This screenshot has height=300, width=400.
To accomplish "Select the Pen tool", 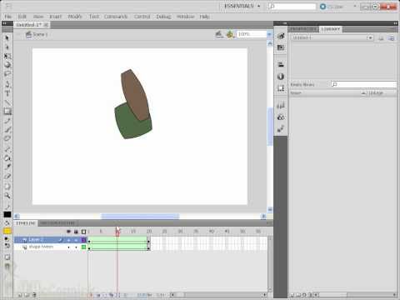I will tap(7, 84).
